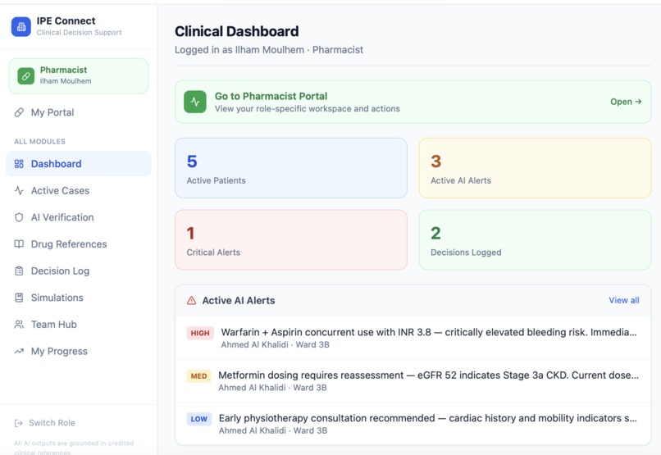Open Decision Log module
661x455 pixels.
coord(79,271)
